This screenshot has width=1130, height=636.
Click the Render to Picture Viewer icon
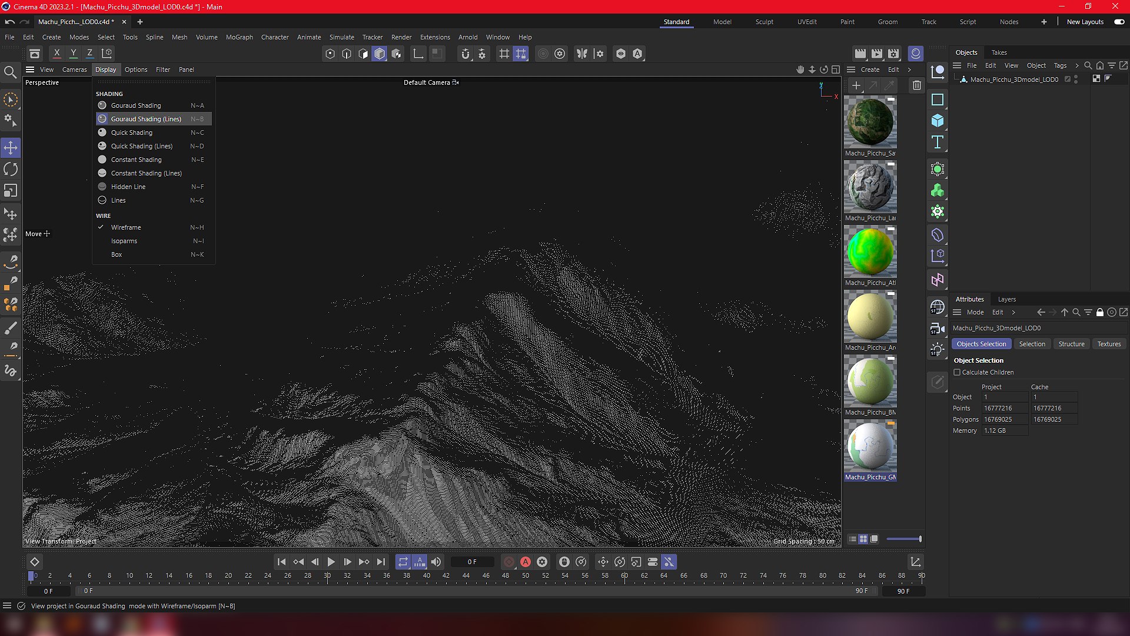877,54
